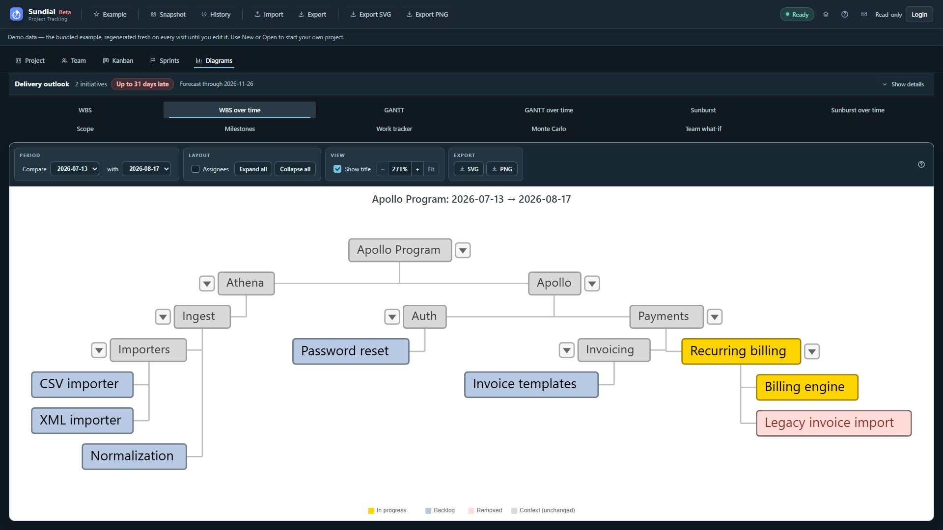Download diagram via SVG export button

469,169
